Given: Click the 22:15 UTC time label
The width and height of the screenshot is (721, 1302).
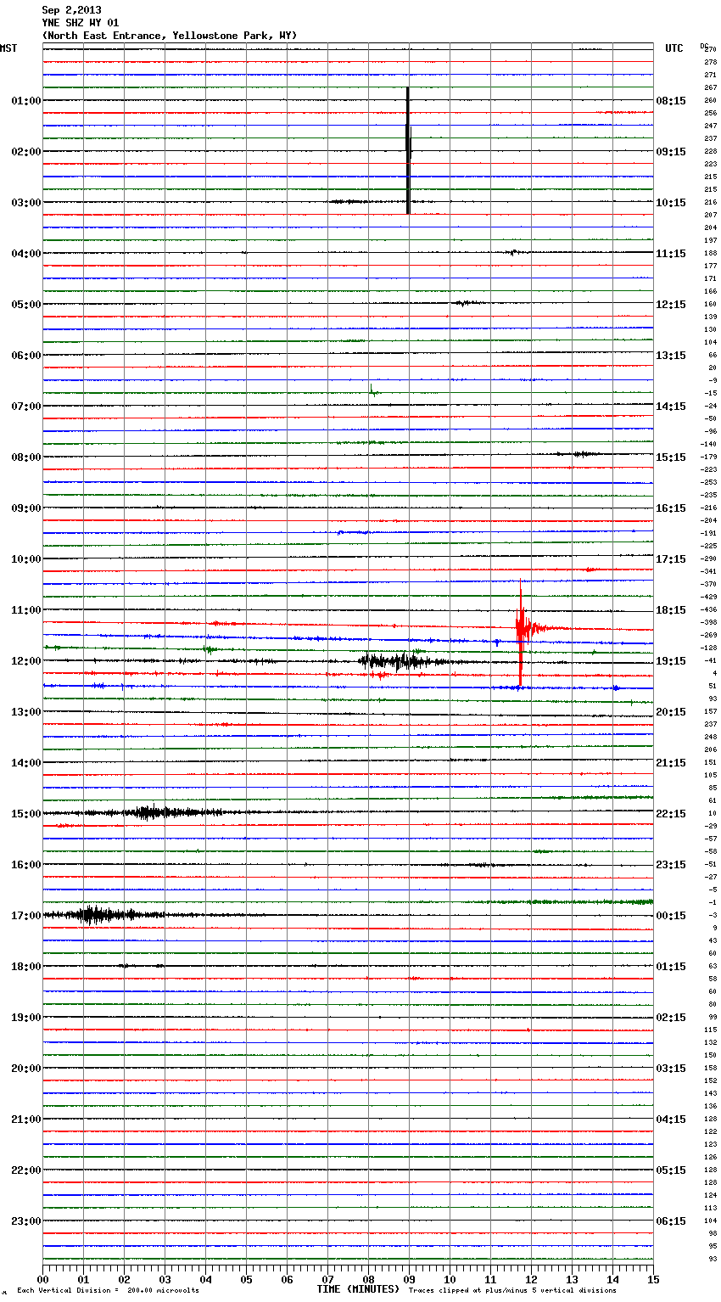Looking at the screenshot, I should click(x=671, y=814).
